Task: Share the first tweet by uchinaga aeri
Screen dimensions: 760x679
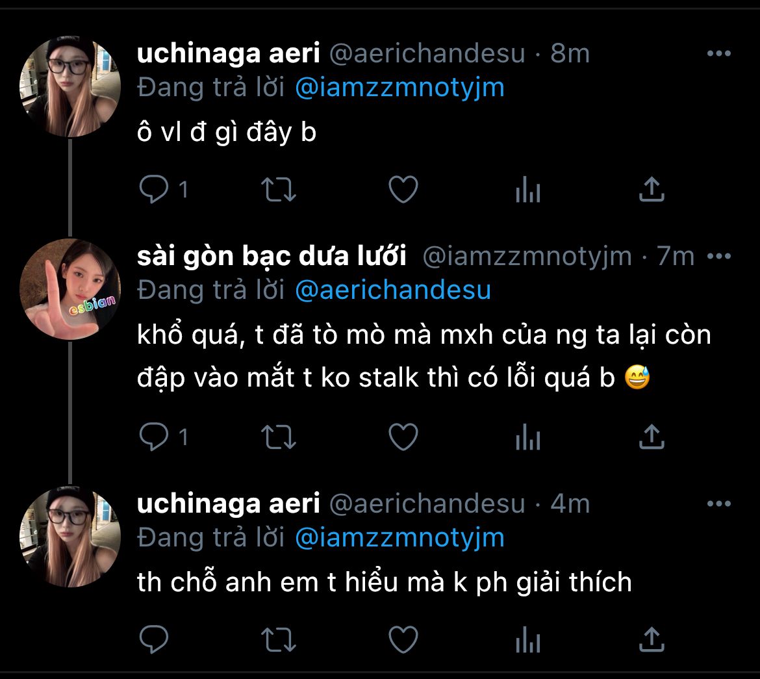Action: click(x=652, y=190)
